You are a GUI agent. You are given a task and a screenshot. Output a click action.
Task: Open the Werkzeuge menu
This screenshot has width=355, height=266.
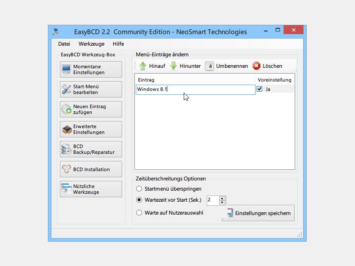[91, 44]
